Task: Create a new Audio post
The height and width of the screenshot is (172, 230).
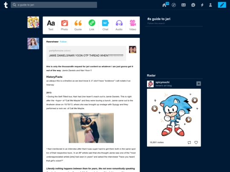Action: [x=119, y=25]
